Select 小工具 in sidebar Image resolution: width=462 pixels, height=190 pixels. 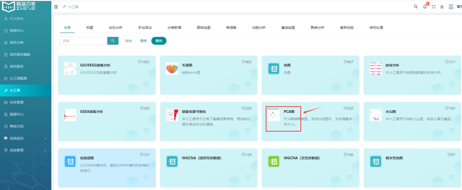coord(25,90)
